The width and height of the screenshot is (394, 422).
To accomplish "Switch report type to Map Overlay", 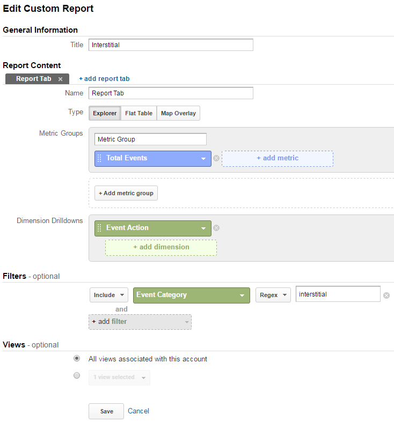I will point(178,113).
